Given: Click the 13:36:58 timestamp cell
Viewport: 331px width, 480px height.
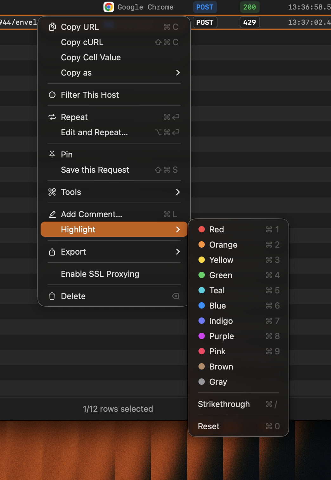Looking at the screenshot, I should 309,7.
